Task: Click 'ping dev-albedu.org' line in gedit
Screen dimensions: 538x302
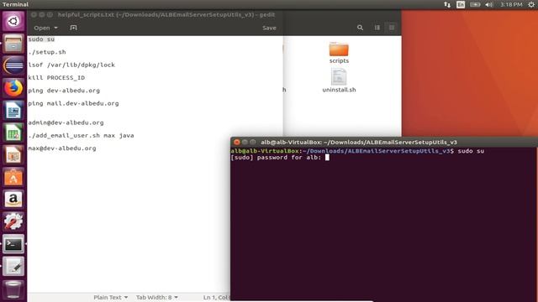Action: (64, 91)
